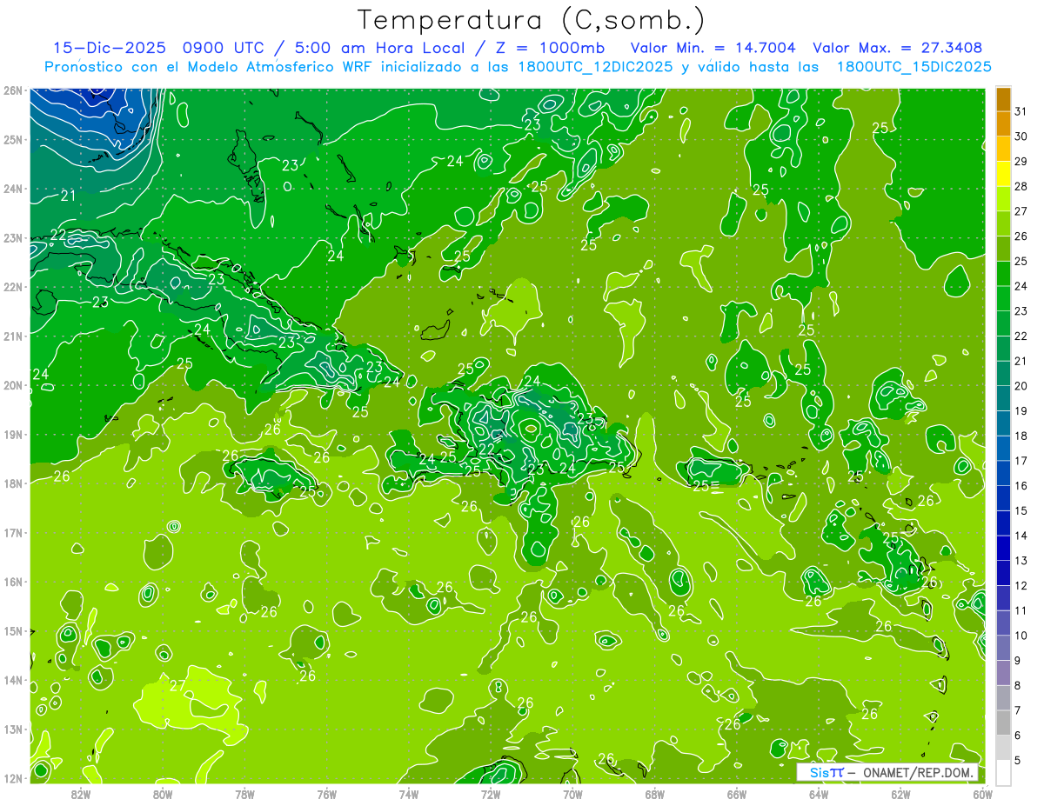This screenshot has width=1044, height=806.
Task: Click the '13N' latitude axis label
Action: coord(12,729)
